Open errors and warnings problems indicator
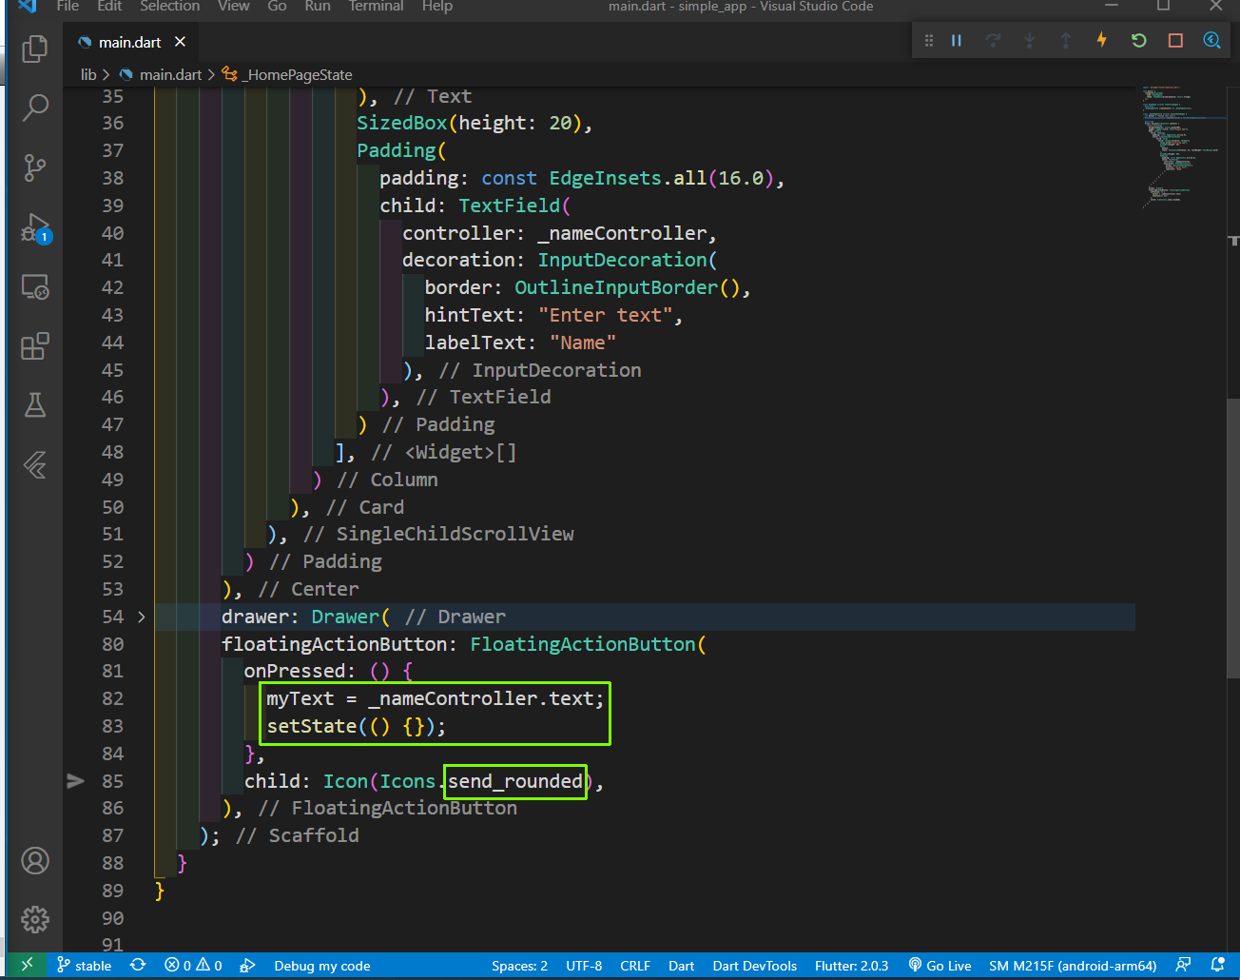The width and height of the screenshot is (1240, 980). point(193,965)
